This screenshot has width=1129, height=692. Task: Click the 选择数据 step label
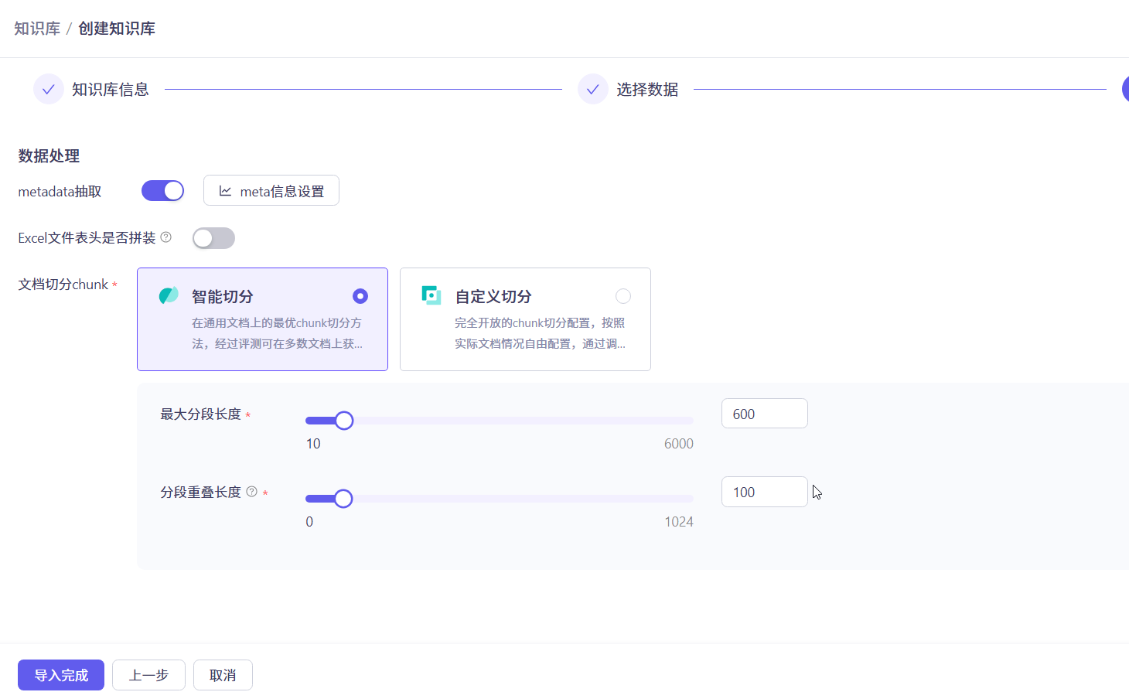pos(647,90)
